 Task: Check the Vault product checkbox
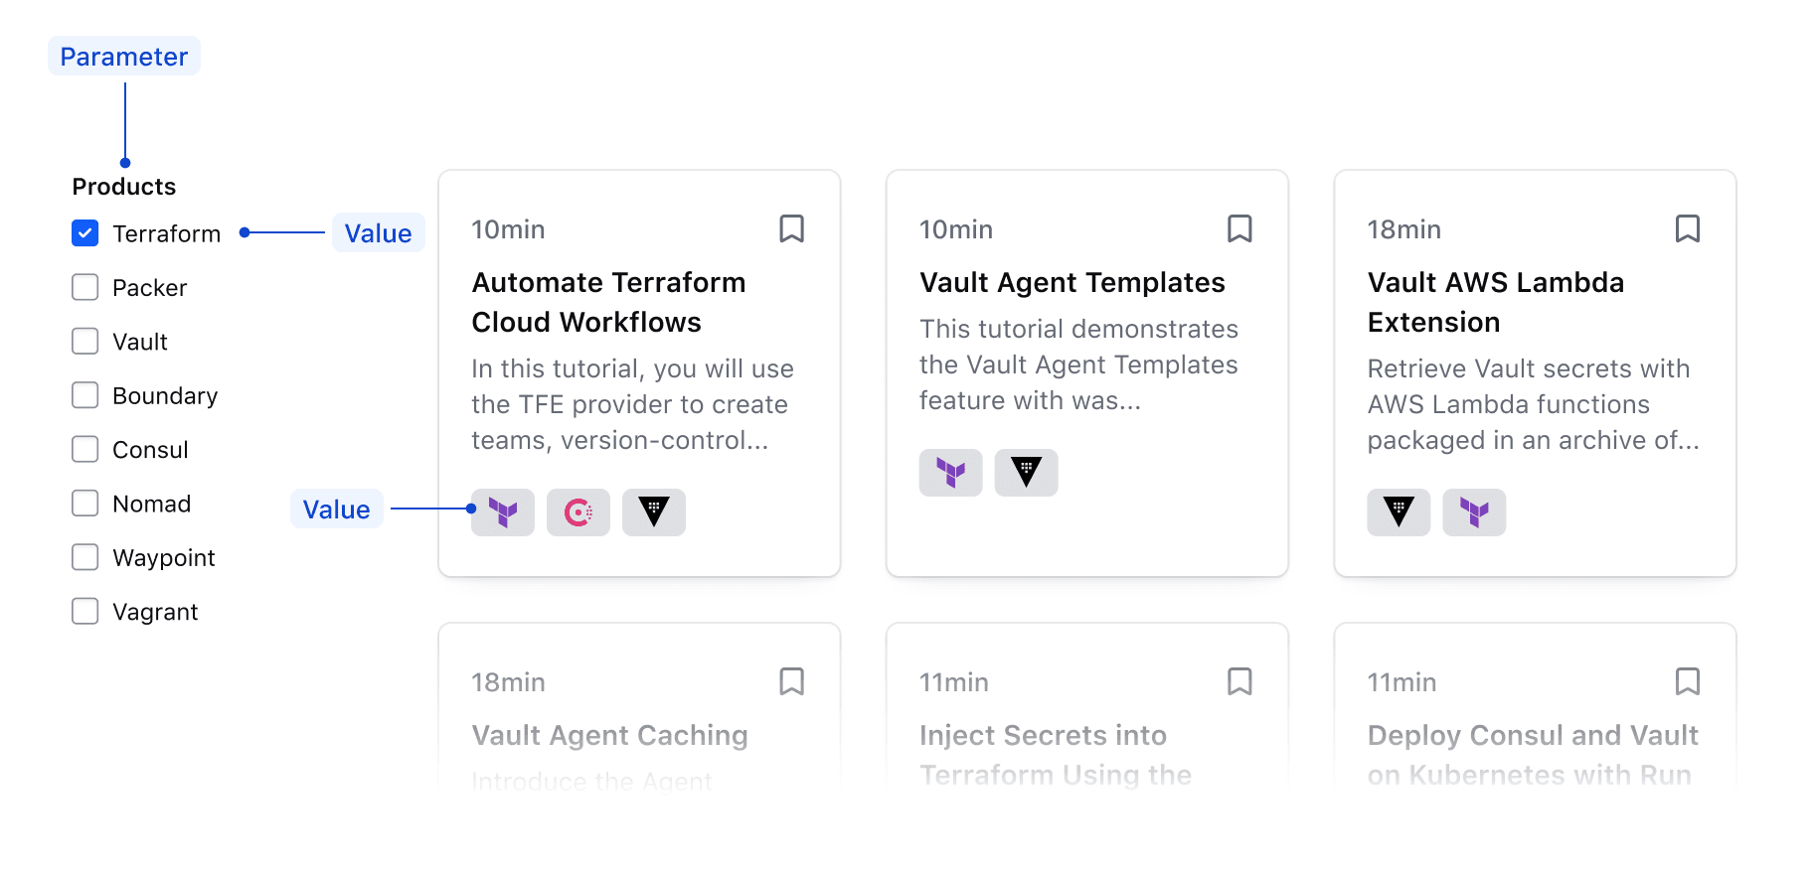[85, 342]
